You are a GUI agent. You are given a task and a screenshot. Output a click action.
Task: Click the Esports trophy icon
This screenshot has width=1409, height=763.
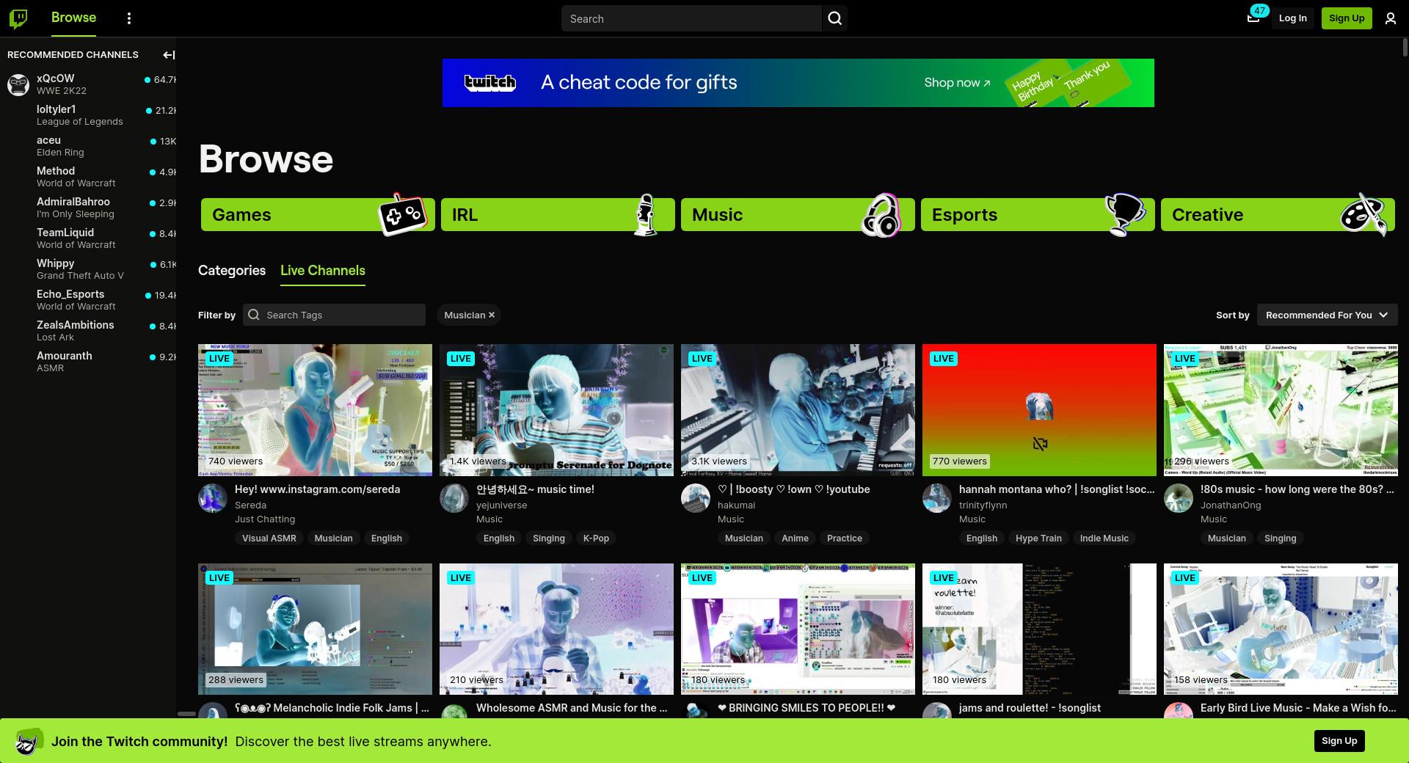pos(1124,214)
